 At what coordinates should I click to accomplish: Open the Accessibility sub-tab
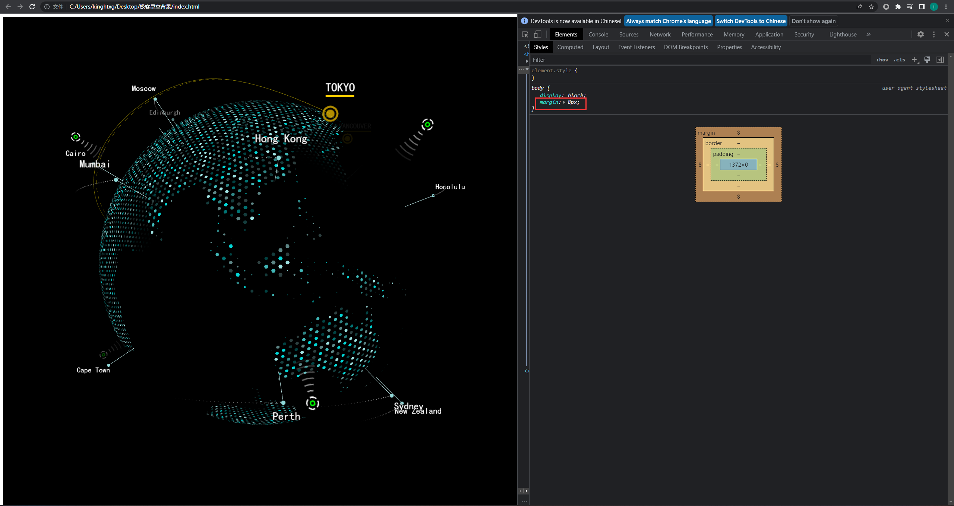click(x=766, y=47)
